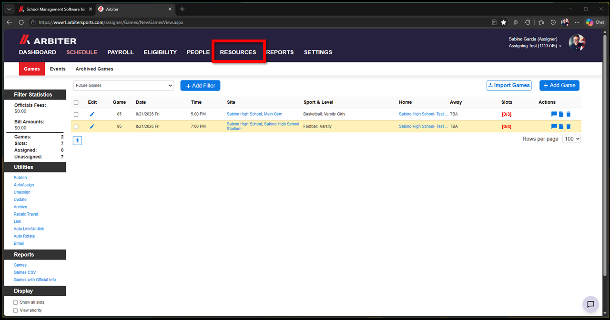Open Games with Official Info report
610x320 pixels.
[35, 280]
